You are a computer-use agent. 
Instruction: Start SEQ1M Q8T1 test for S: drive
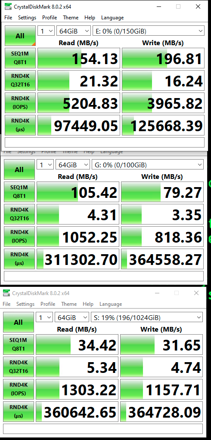coord(18,345)
